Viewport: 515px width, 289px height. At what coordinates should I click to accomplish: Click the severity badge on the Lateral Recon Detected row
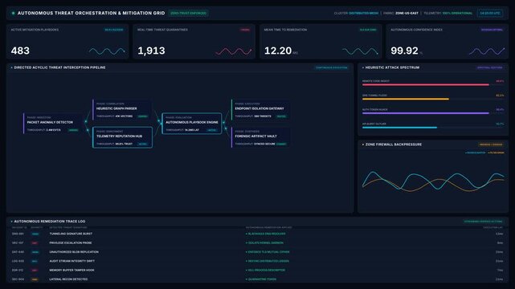[35, 279]
